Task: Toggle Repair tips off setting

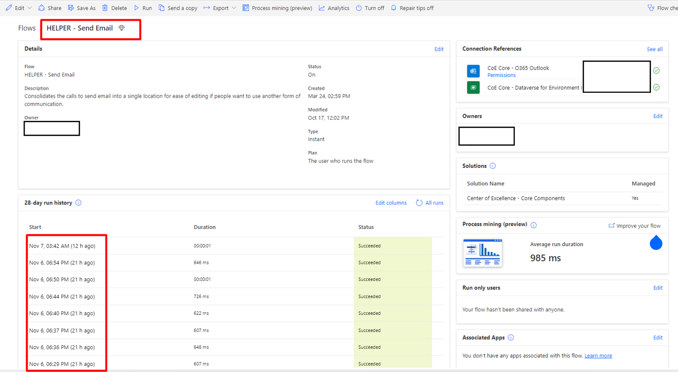Action: (x=412, y=7)
